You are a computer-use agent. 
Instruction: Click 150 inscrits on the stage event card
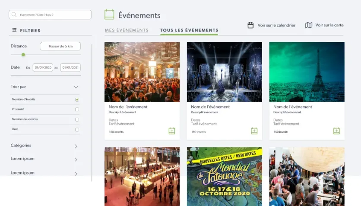tap(199, 132)
